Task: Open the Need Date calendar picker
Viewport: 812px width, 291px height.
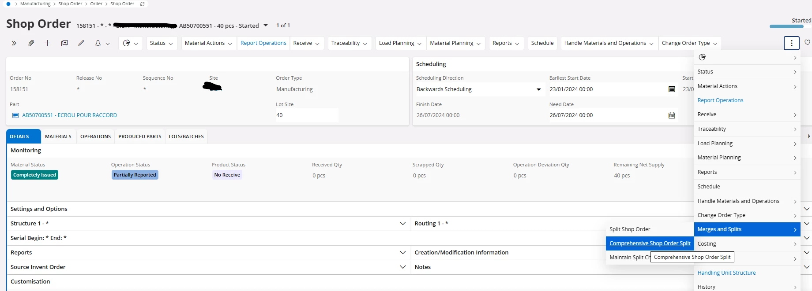Action: (x=672, y=115)
